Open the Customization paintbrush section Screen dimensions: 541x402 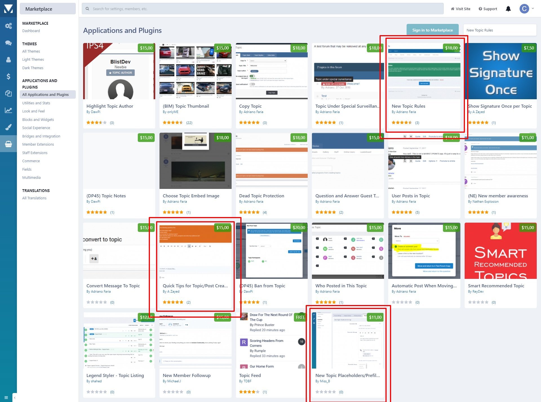(8, 127)
